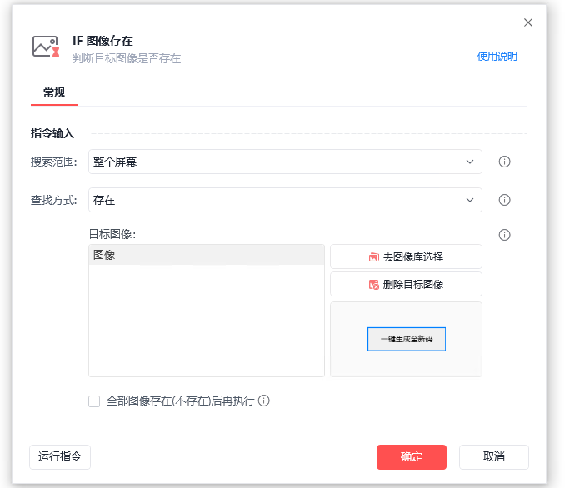The height and width of the screenshot is (488, 565).
Task: Expand chevron arrow of 查找方式 combo box
Action: tap(470, 200)
